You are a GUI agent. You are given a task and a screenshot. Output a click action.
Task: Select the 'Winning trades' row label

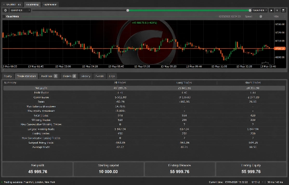pos(41,120)
